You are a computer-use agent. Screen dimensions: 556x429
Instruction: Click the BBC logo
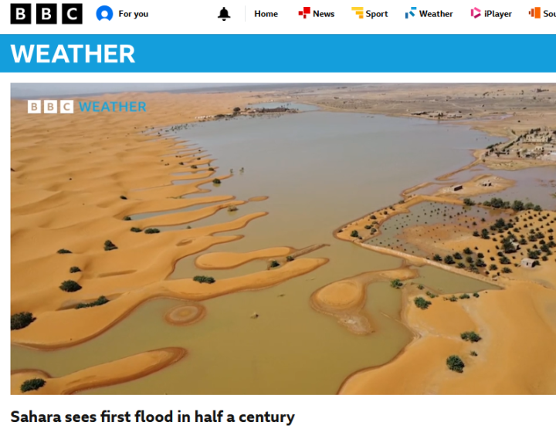46,14
